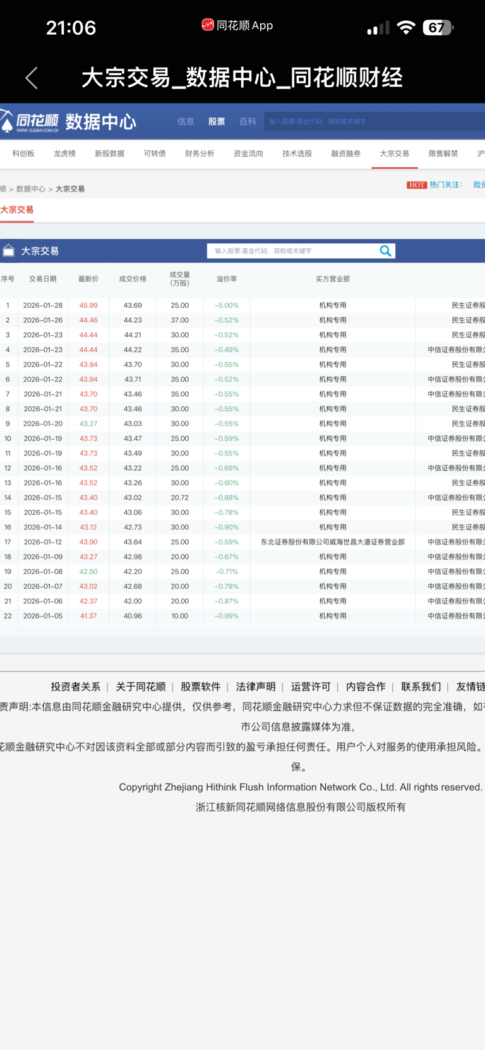
Task: Click latest price 42.50 in row 19
Action: [x=88, y=571]
